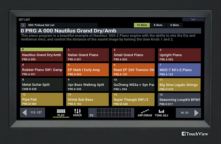The image size is (221, 144).
Task: Switch to 4 Slots view
Action: coord(174,25)
